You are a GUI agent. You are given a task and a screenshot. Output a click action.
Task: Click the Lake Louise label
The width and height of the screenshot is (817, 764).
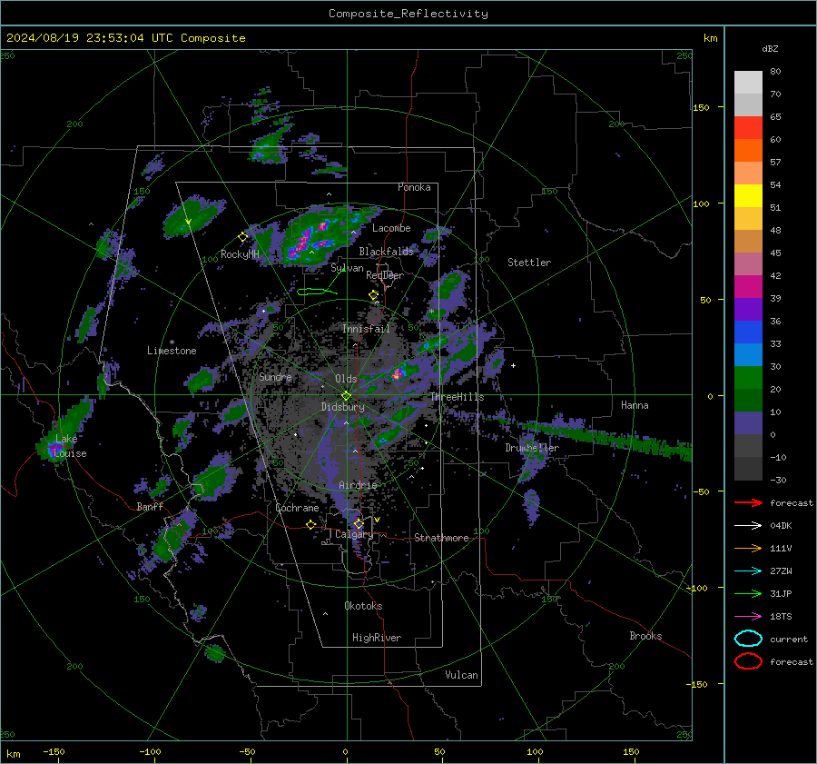tap(70, 446)
